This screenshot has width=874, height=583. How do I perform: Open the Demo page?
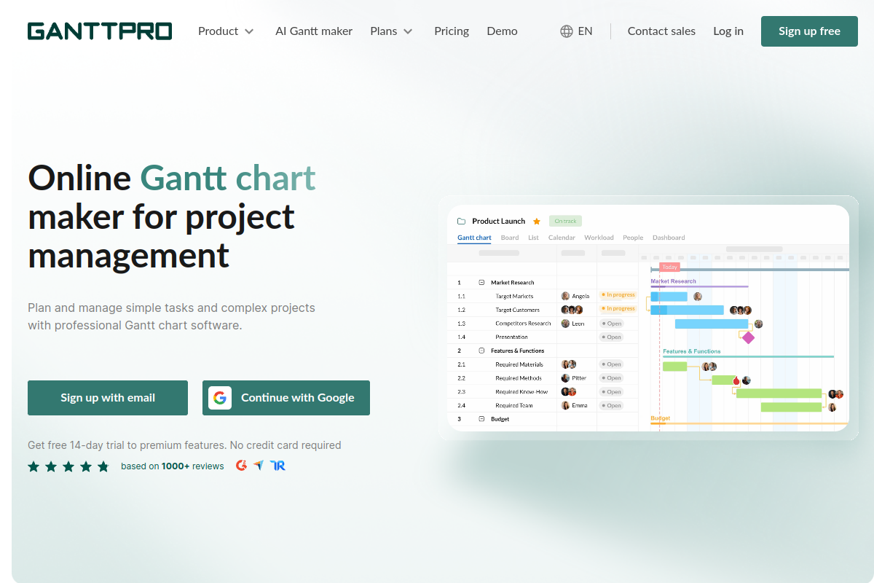(502, 31)
